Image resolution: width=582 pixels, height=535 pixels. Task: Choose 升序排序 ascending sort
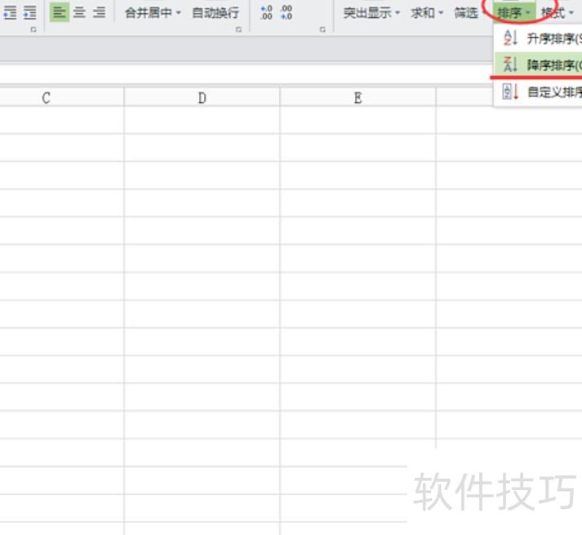coord(538,38)
